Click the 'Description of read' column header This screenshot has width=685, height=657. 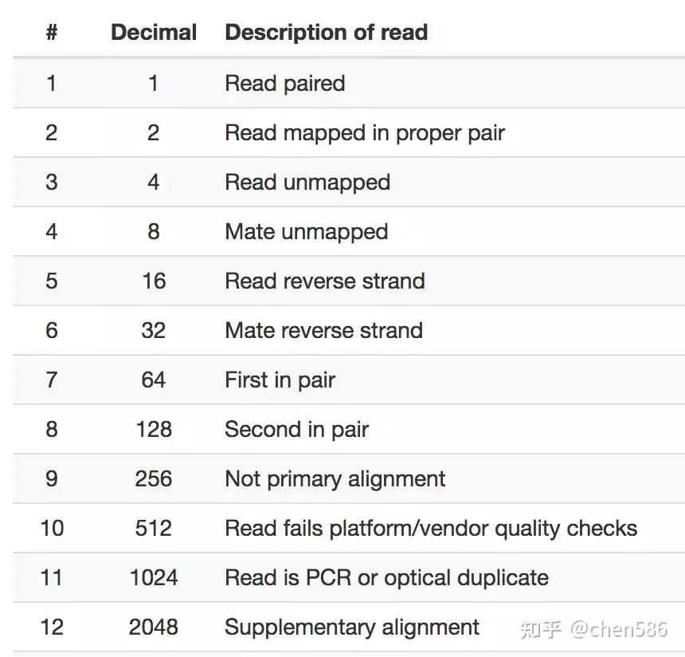click(326, 33)
